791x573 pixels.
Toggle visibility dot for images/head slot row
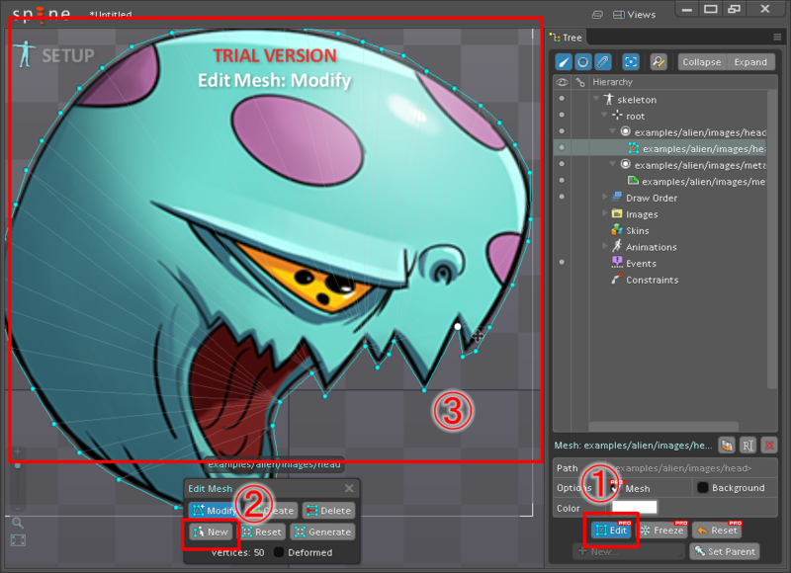562,131
